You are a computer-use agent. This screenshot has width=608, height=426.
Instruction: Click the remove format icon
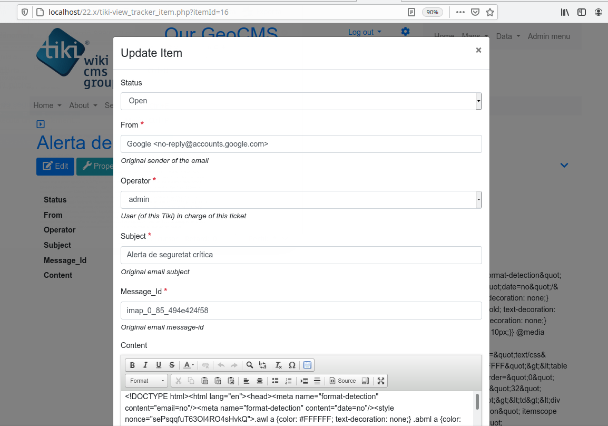click(278, 365)
